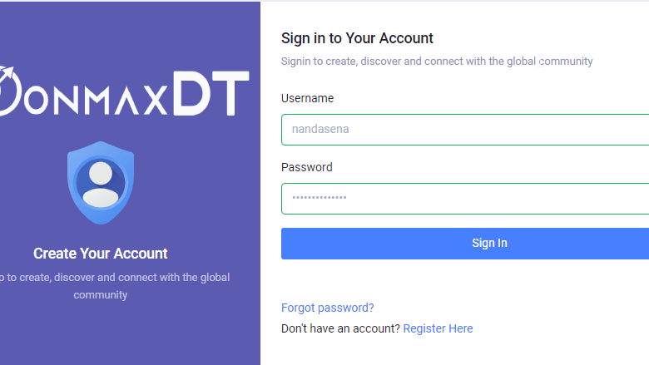This screenshot has height=365, width=649.
Task: Click the person avatar inside the shield
Action: coord(101,183)
